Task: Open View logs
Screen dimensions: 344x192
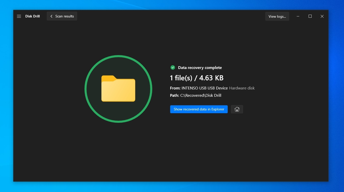Action: (277, 16)
